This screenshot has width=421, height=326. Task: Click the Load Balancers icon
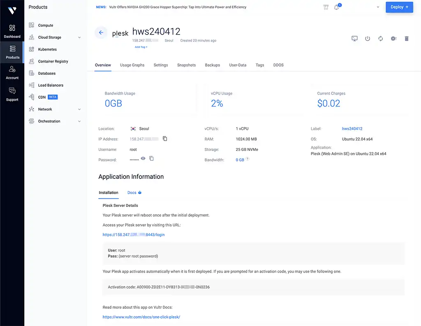point(32,85)
